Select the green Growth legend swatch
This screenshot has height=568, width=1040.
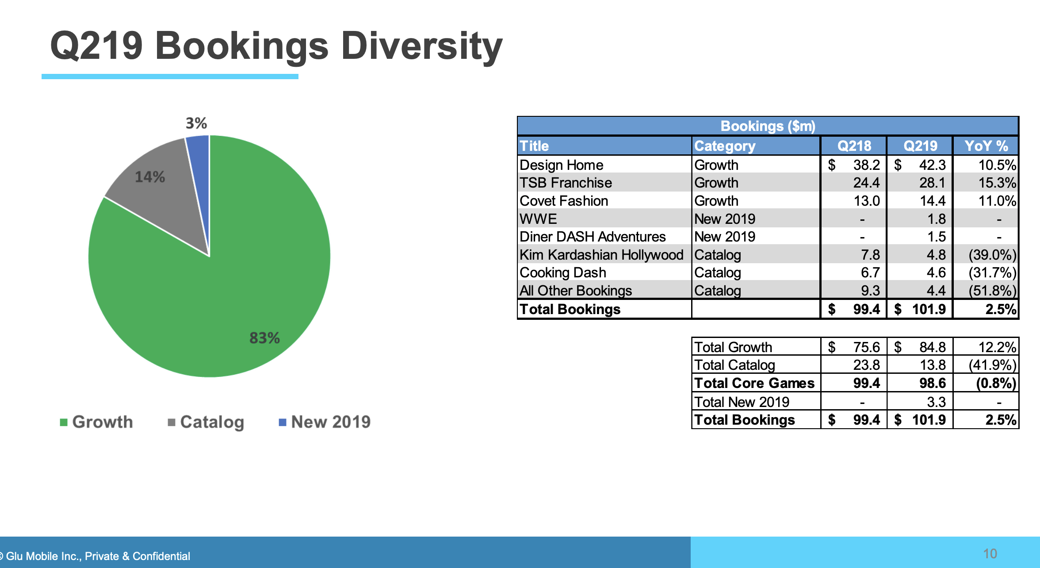click(64, 422)
